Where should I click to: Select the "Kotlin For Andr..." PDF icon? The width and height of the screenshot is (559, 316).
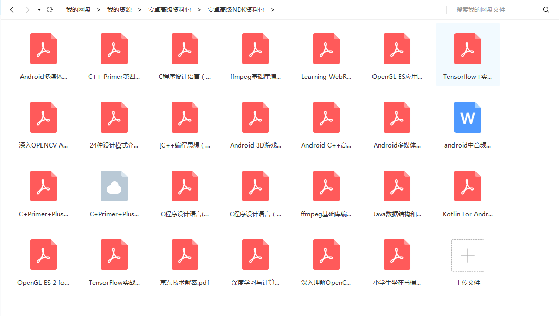(x=467, y=186)
